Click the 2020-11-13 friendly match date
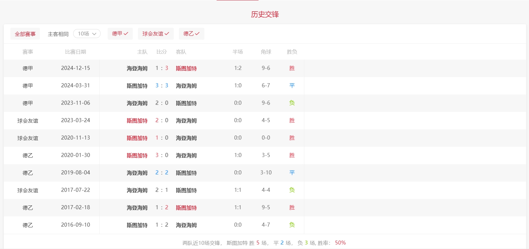The width and height of the screenshot is (529, 249). pyautogui.click(x=75, y=138)
